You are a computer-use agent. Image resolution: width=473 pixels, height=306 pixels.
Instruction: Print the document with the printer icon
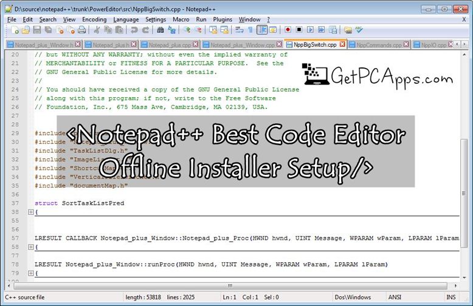81,30
